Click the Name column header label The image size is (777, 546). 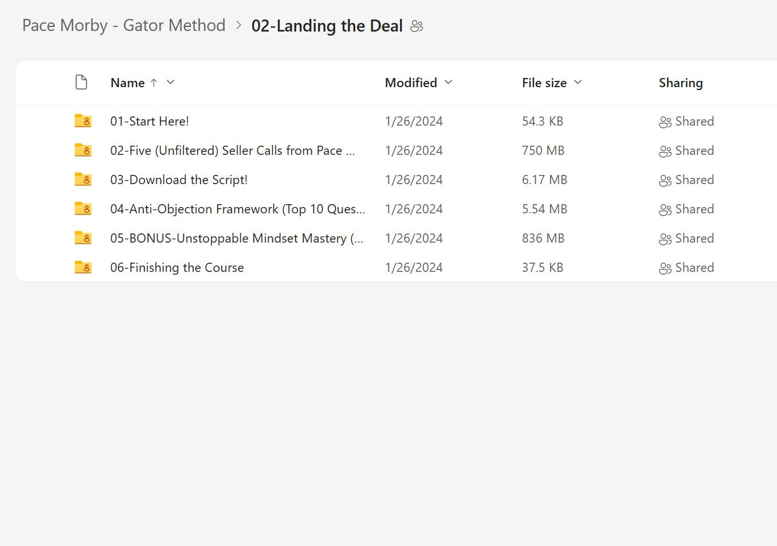click(x=127, y=83)
